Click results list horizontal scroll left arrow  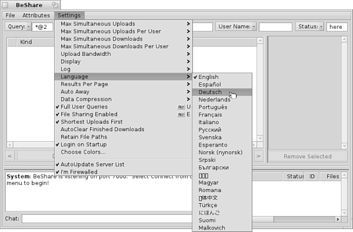10,145
